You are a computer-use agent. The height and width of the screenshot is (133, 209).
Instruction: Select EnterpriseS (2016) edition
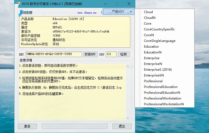(164, 69)
